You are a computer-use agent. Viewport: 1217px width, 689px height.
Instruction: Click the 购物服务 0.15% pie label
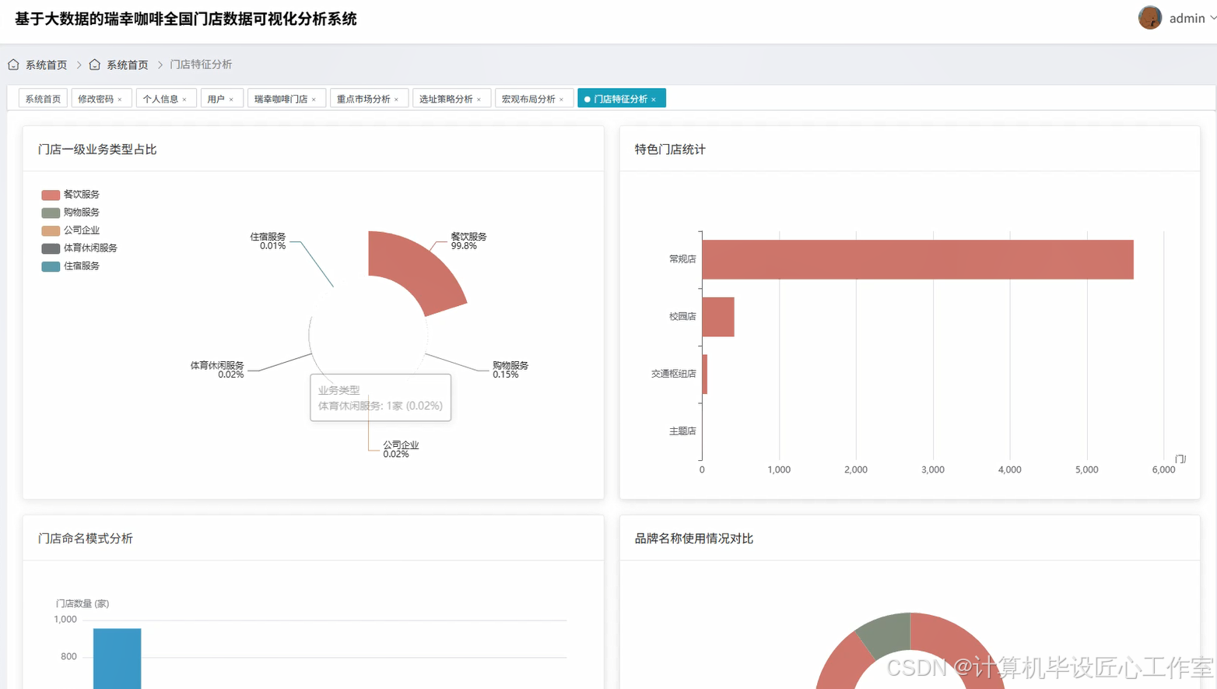(x=510, y=370)
